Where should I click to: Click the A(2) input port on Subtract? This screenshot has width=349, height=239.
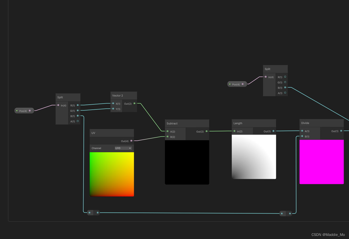point(167,131)
